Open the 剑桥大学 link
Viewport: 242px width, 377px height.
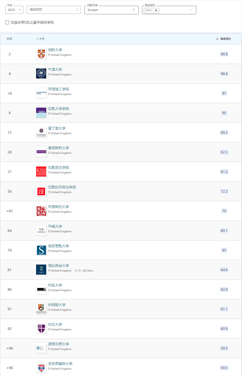pos(55,50)
